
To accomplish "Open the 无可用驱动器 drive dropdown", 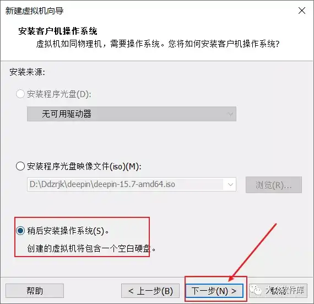I will (x=132, y=114).
